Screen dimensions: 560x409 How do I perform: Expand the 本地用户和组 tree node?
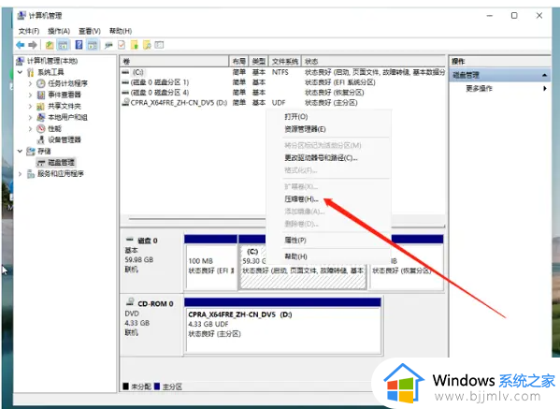30,117
